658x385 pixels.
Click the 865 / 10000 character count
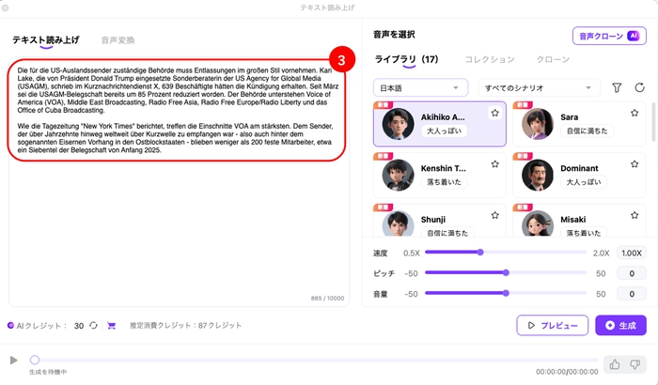pos(327,299)
